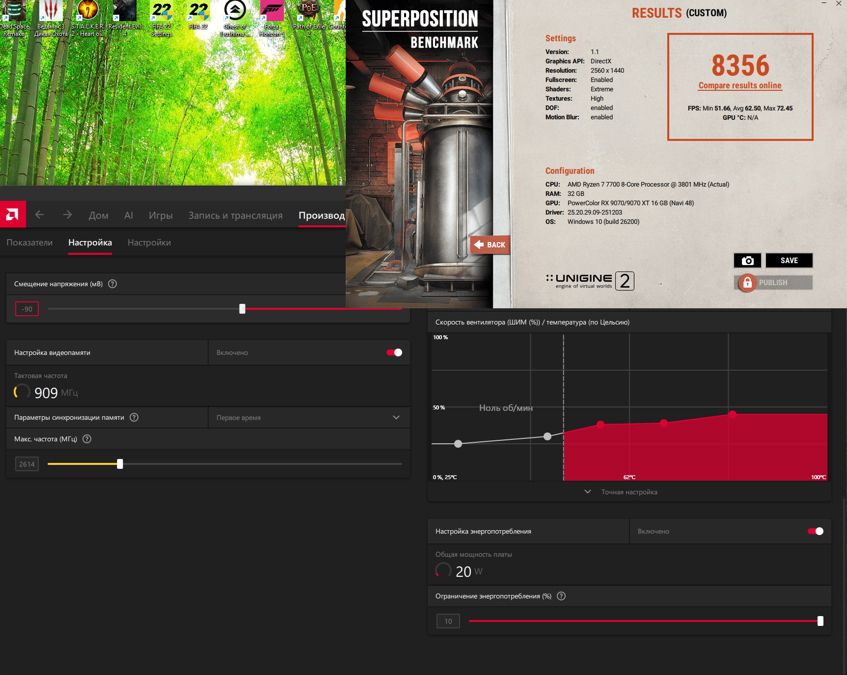Open the Настройки sub-tab
The image size is (847, 675).
149,243
